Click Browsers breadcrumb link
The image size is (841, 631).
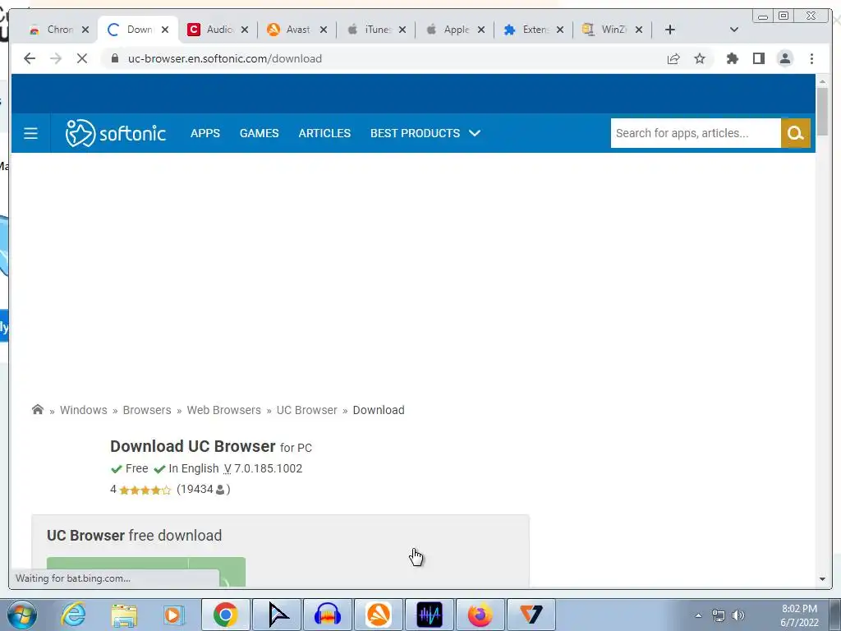147,410
